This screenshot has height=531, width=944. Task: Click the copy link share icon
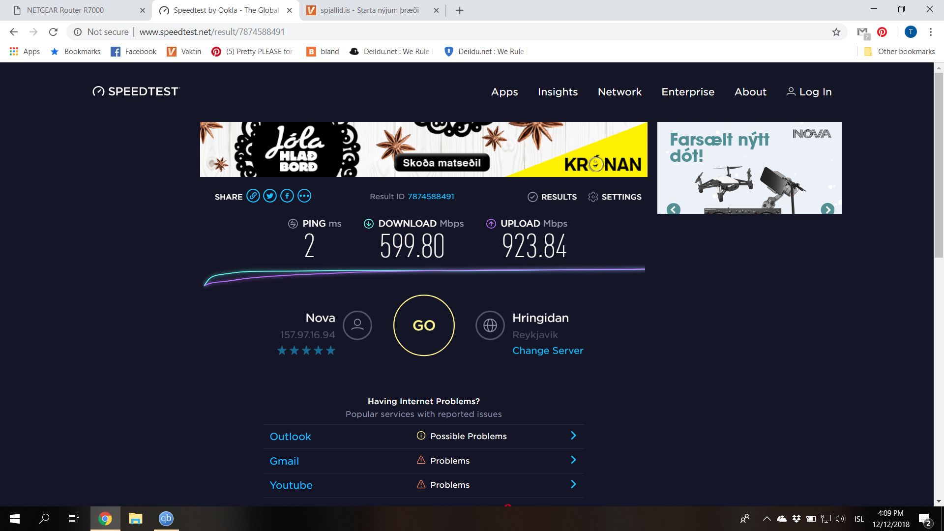click(x=253, y=196)
